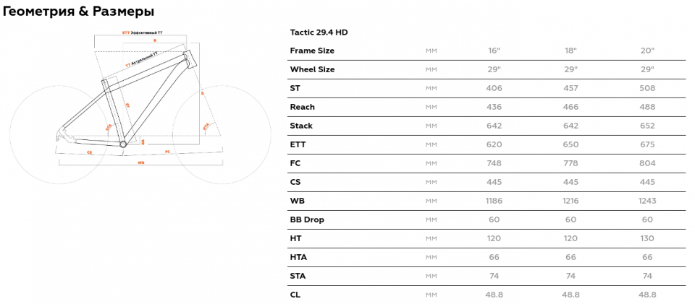Select the 20" frame size column header

pyautogui.click(x=647, y=51)
